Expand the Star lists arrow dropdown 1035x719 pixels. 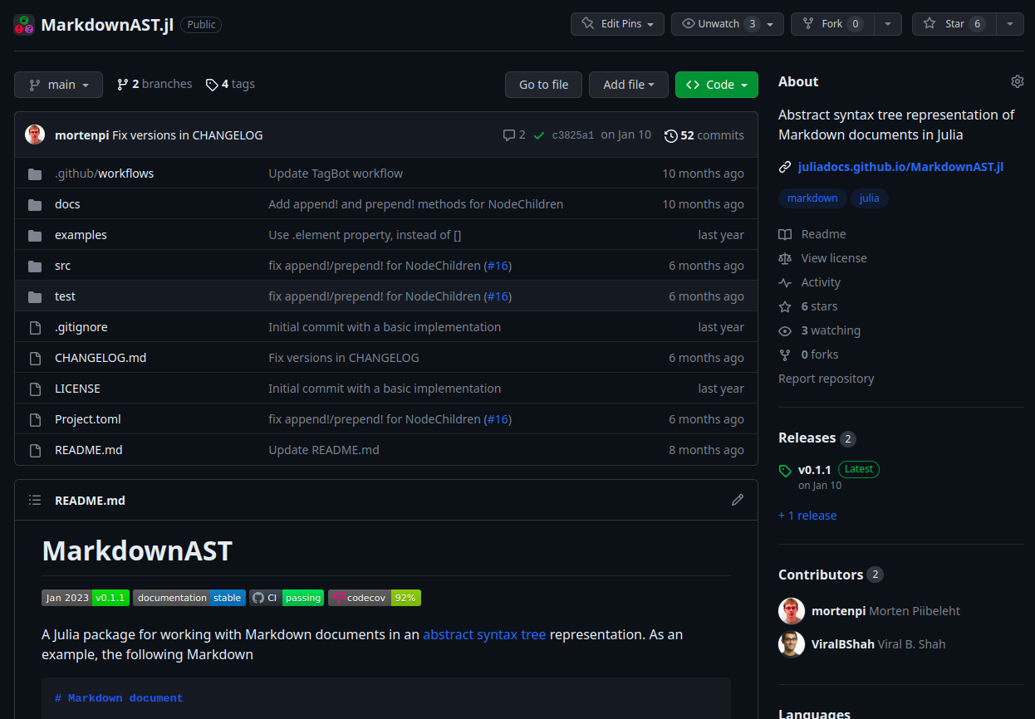(x=1010, y=24)
